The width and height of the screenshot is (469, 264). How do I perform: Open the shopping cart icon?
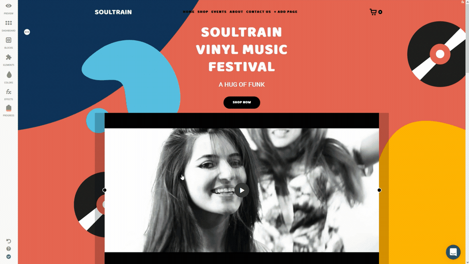[373, 12]
